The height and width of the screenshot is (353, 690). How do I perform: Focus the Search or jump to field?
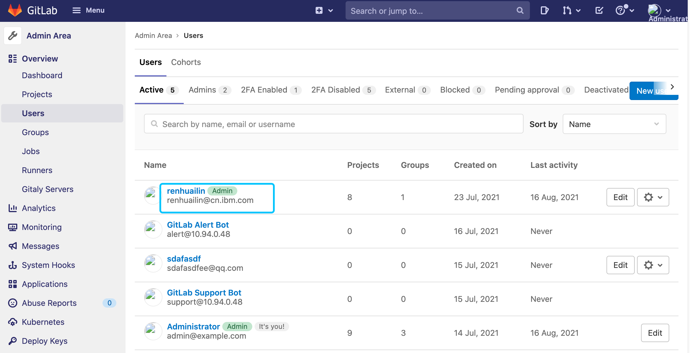pos(437,11)
